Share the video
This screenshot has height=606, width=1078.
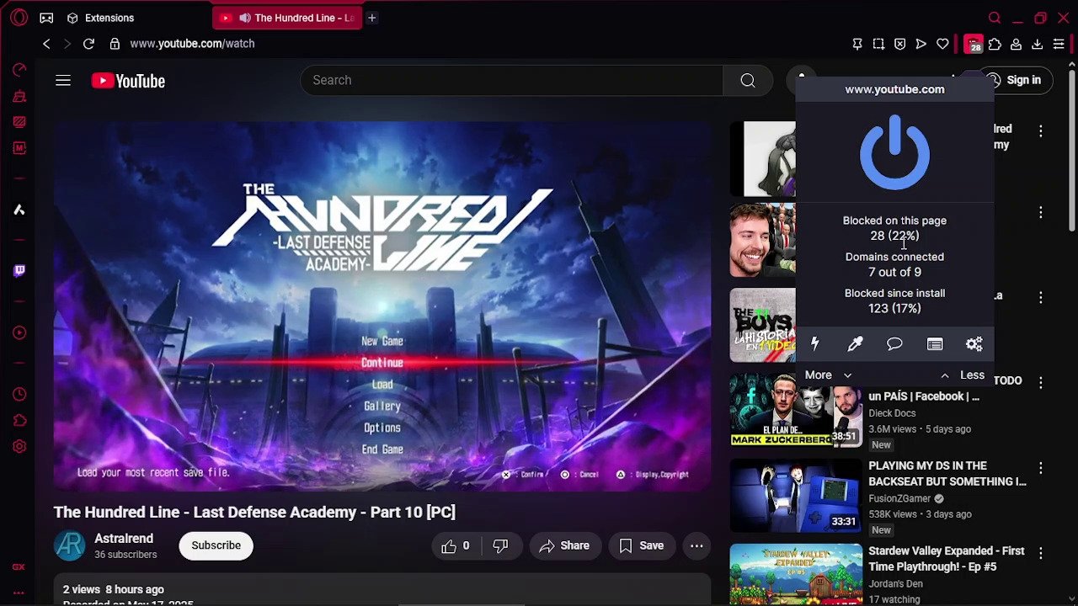click(x=564, y=545)
